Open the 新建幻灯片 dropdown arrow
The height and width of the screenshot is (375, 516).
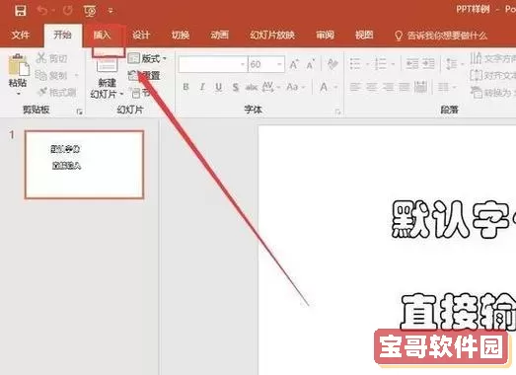click(x=121, y=95)
